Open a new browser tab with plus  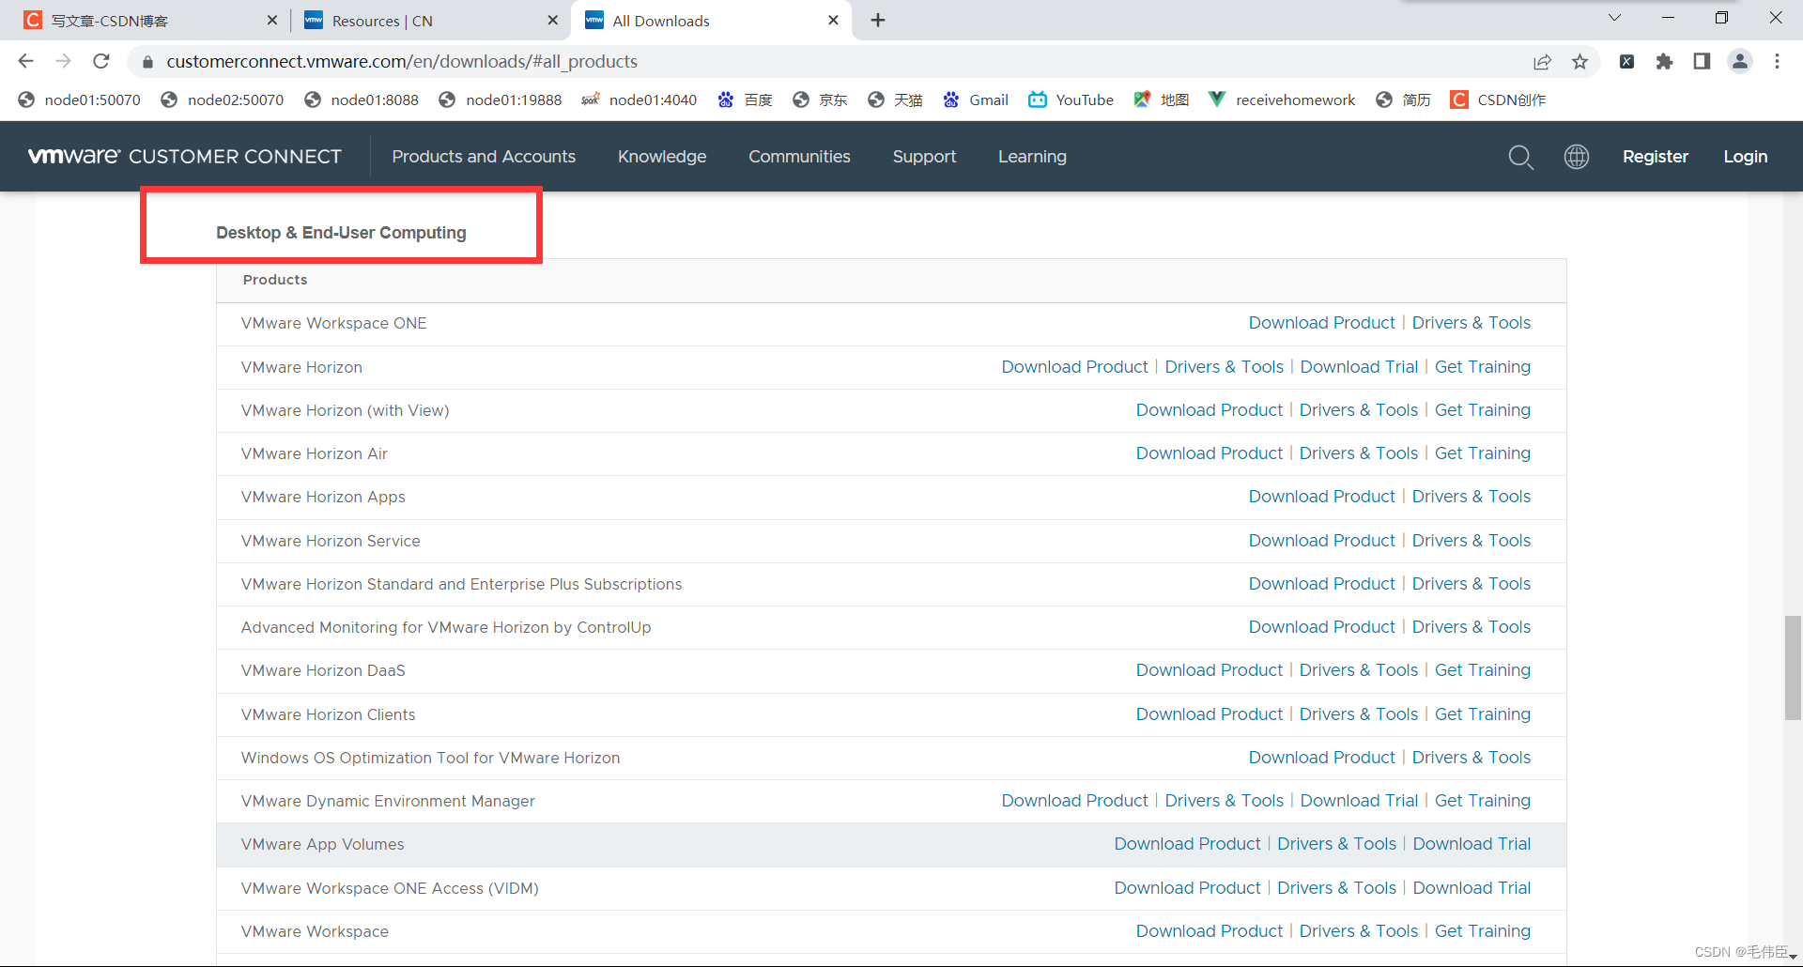point(878,21)
